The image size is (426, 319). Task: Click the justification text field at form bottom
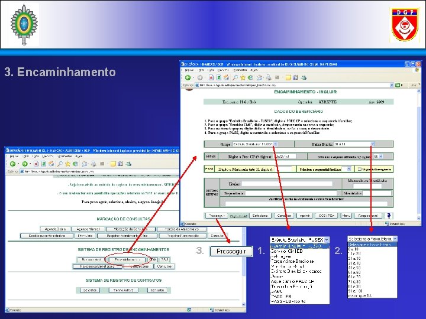(306, 203)
